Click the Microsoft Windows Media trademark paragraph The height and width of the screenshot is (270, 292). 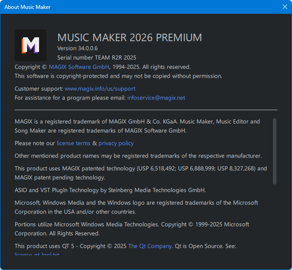coord(136,207)
